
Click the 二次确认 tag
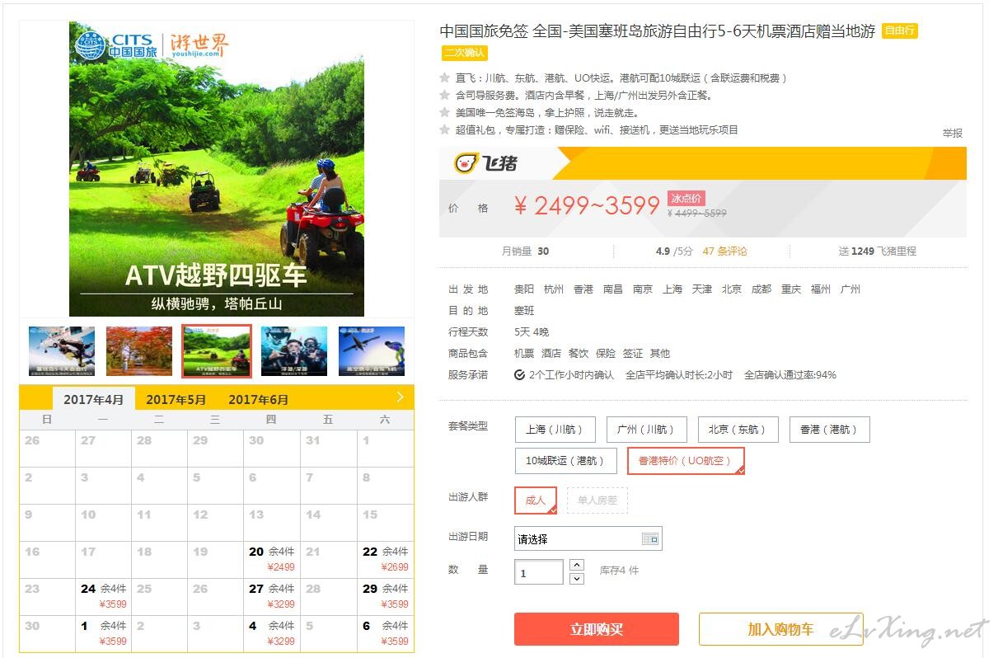[464, 53]
